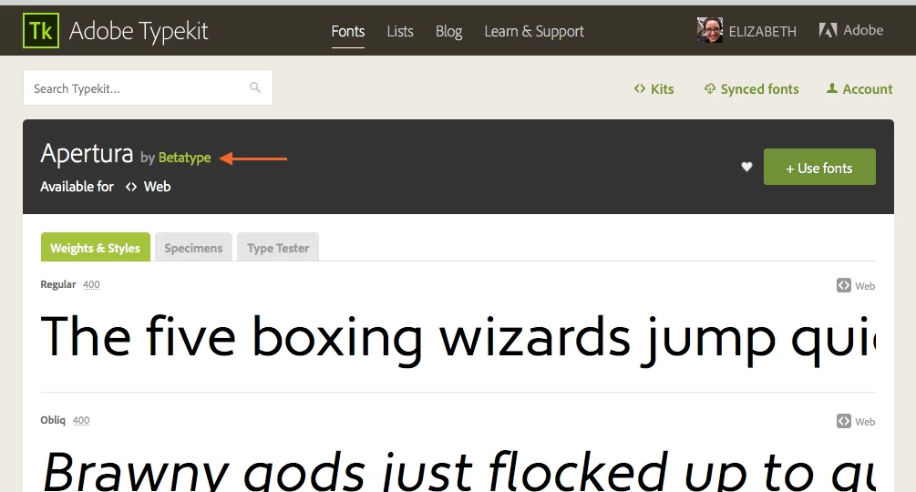This screenshot has width=916, height=492.
Task: Open the Account link
Action: pos(868,88)
